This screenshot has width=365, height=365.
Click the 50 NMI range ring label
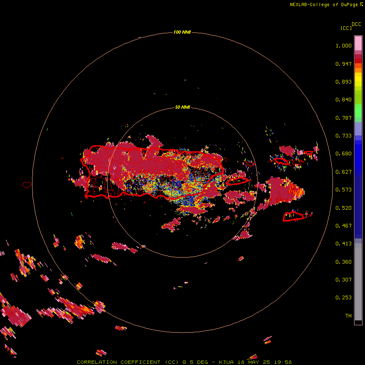pos(182,107)
